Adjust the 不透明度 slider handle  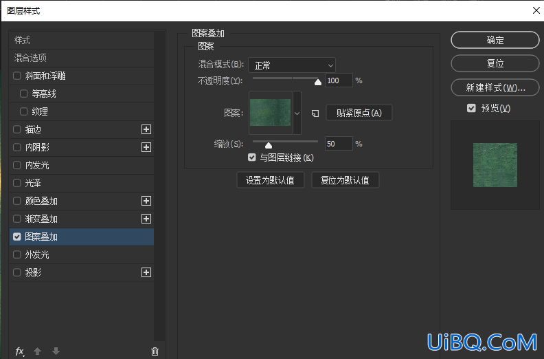point(318,82)
